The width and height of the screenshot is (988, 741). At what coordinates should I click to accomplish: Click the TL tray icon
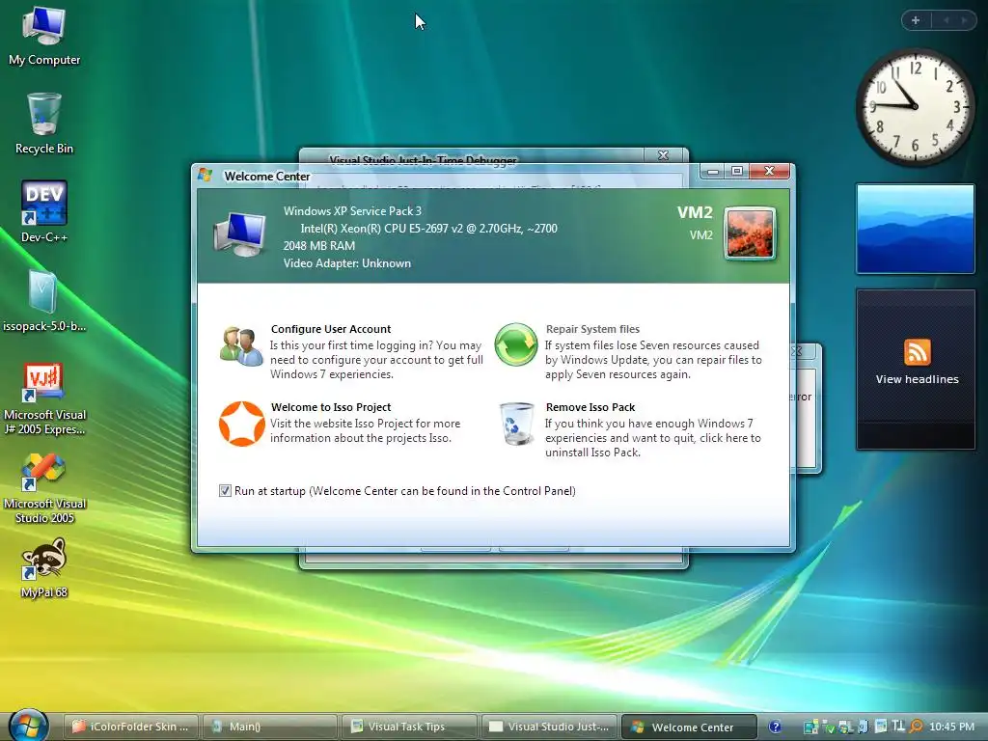click(898, 726)
